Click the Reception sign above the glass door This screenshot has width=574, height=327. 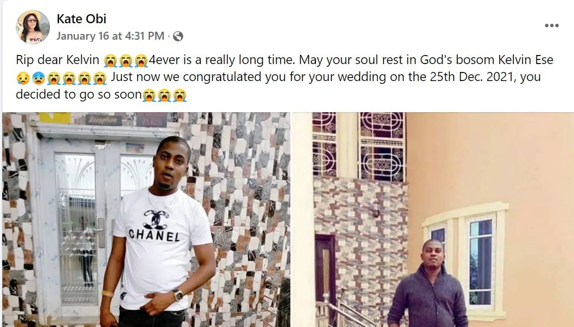[x=103, y=120]
